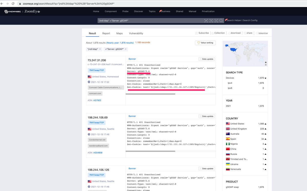Click the United Kingdom flag in Country list
This screenshot has height=191, width=307.
click(x=228, y=129)
